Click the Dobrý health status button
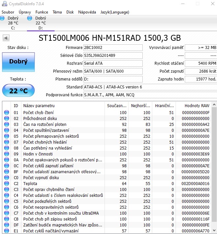217x234 pixels. [18, 61]
